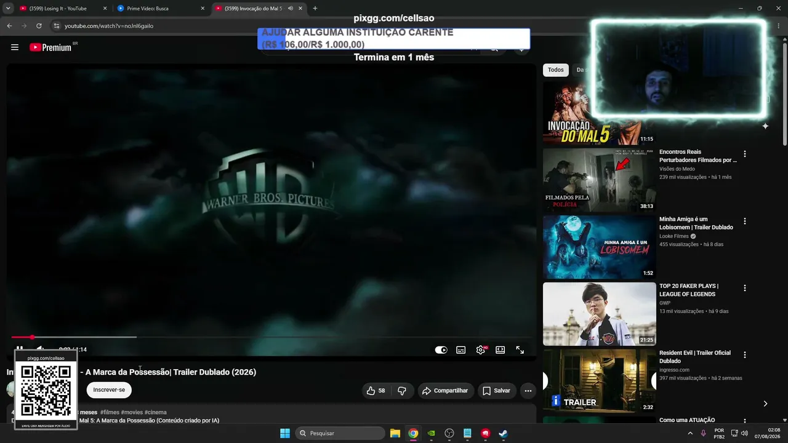Toggle subtitles/closed captions button
Image resolution: width=788 pixels, height=443 pixels.
click(460, 349)
